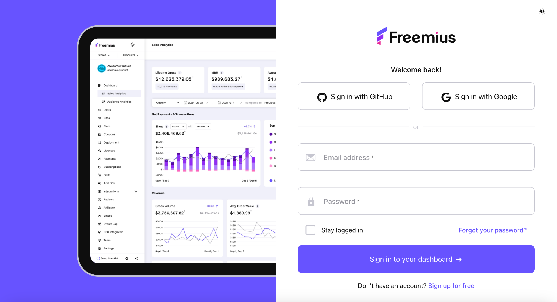
Task: Select the Subscriptions menu item
Action: 113,167
